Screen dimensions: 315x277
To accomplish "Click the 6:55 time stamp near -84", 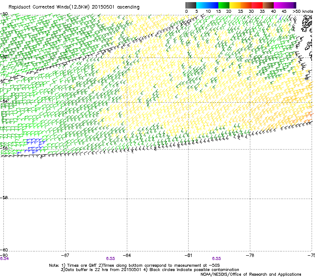I will (x=111, y=259).
